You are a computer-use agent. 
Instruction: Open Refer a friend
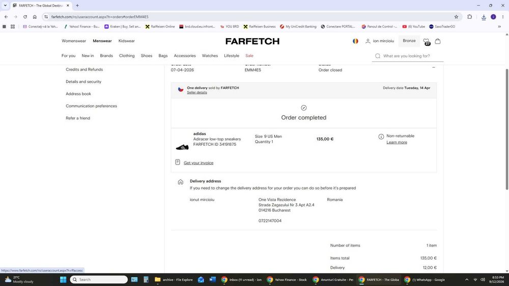click(x=78, y=118)
